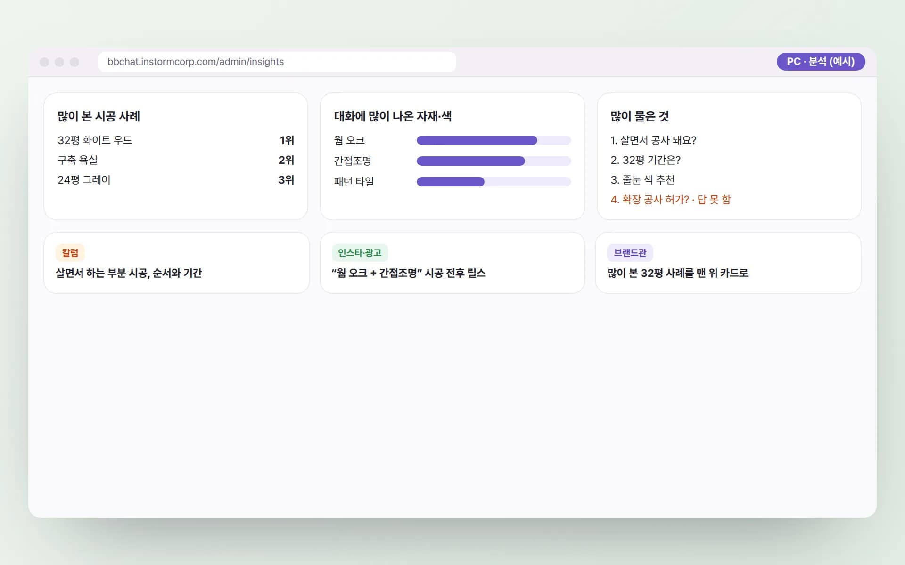
Task: Click the third gray window control dot
Action: (x=74, y=62)
